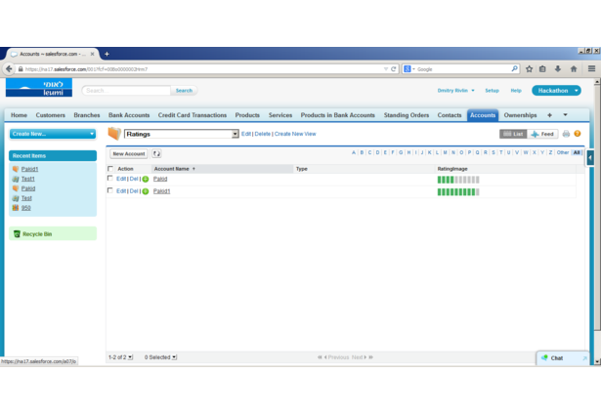Viewport: 601px width, 414px height.
Task: Open the Recycle Bin
Action: 37,234
